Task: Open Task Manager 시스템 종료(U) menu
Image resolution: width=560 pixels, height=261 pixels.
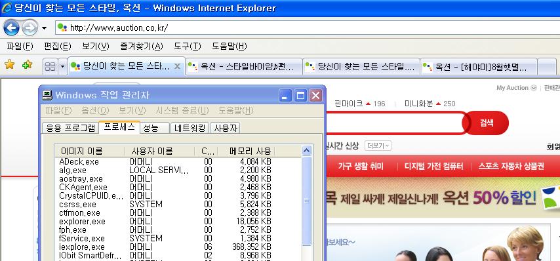Action: [182, 110]
